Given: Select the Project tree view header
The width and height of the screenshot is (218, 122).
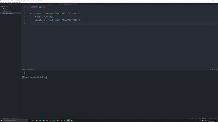Looking at the screenshot, I should click(x=11, y=4).
